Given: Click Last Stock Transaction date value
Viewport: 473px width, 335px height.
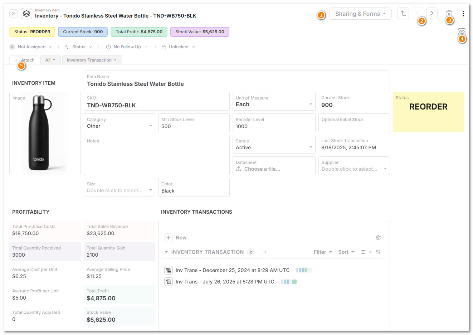Looking at the screenshot, I should [348, 147].
